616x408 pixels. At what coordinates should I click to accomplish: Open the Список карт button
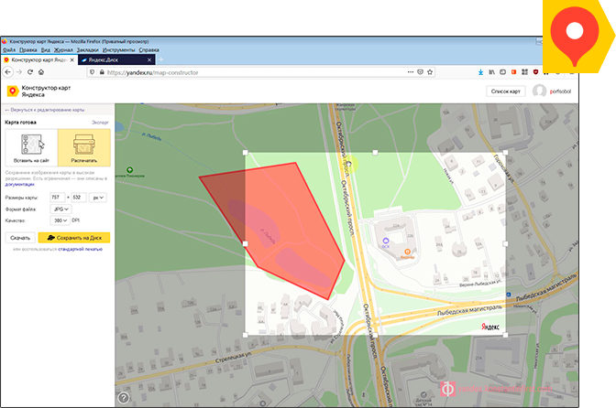[506, 91]
